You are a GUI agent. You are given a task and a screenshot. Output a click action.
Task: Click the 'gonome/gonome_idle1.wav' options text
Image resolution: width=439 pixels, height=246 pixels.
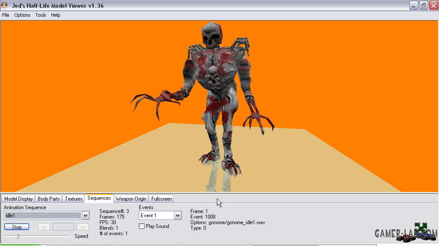(237, 222)
